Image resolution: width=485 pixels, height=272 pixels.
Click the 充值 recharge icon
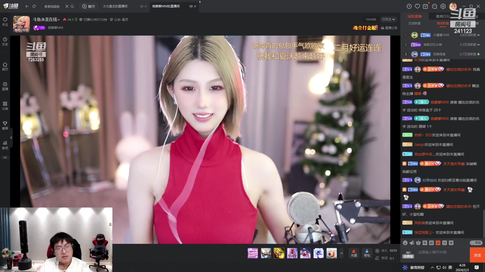pyautogui.click(x=354, y=253)
